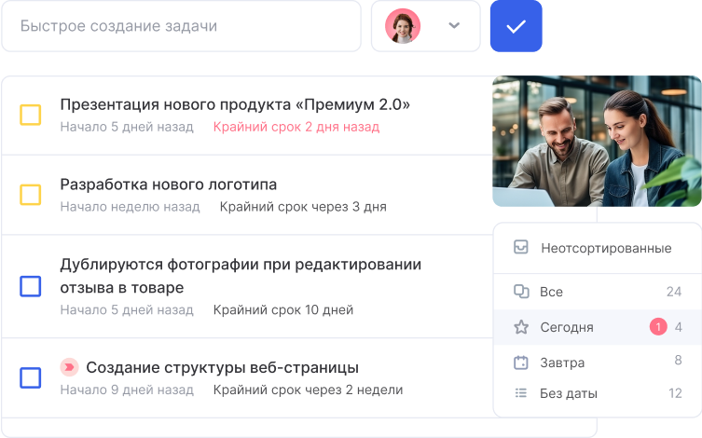Click the 'Все' stacked squares icon
Image resolution: width=702 pixels, height=438 pixels.
coord(521,292)
